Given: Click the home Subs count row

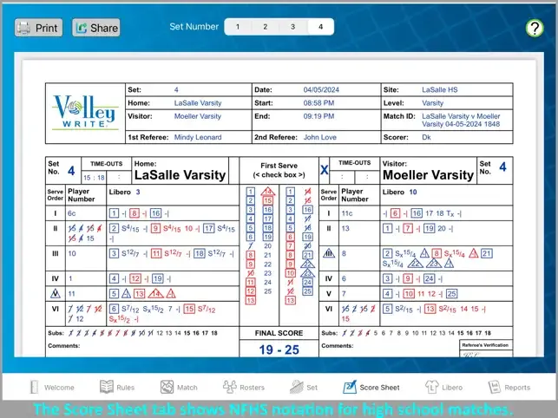Looking at the screenshot, I should [133, 333].
